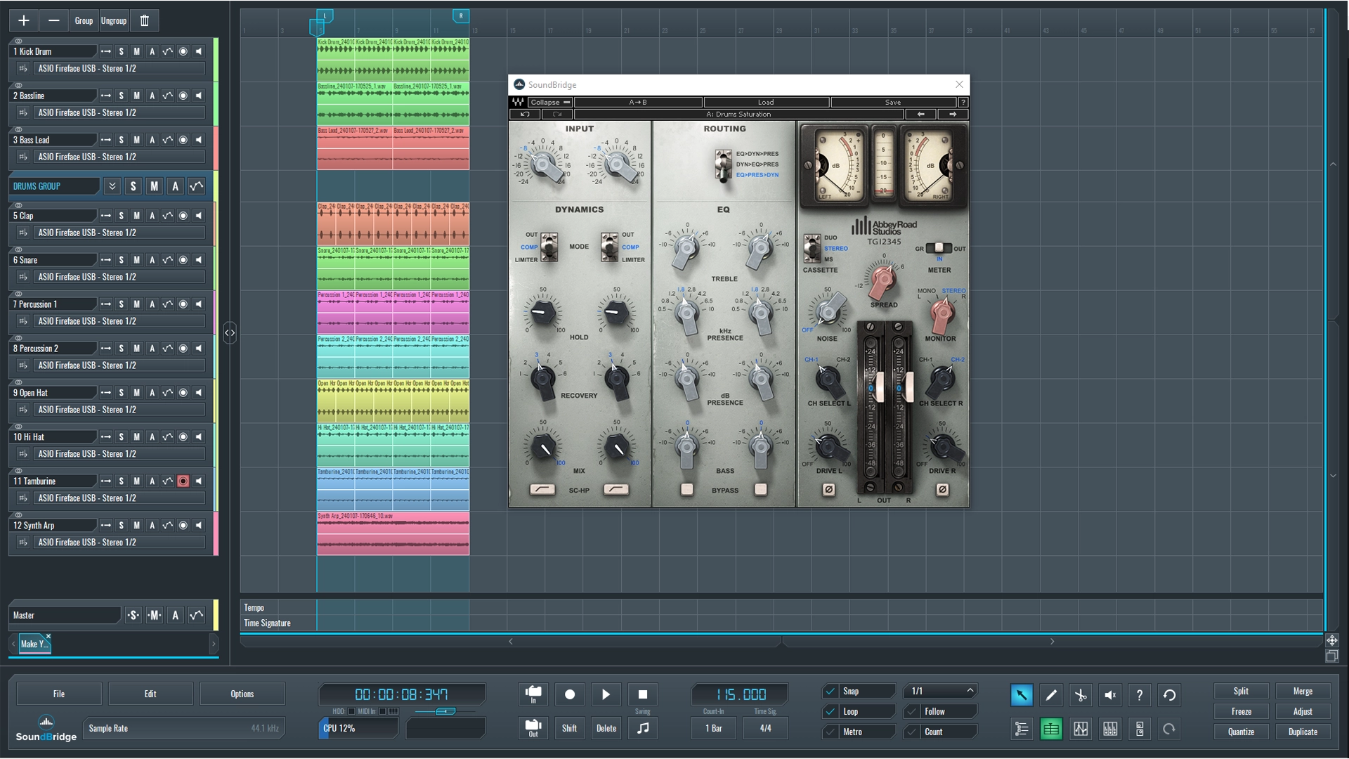Solo the Kick Drum track
The height and width of the screenshot is (759, 1349).
click(x=122, y=51)
